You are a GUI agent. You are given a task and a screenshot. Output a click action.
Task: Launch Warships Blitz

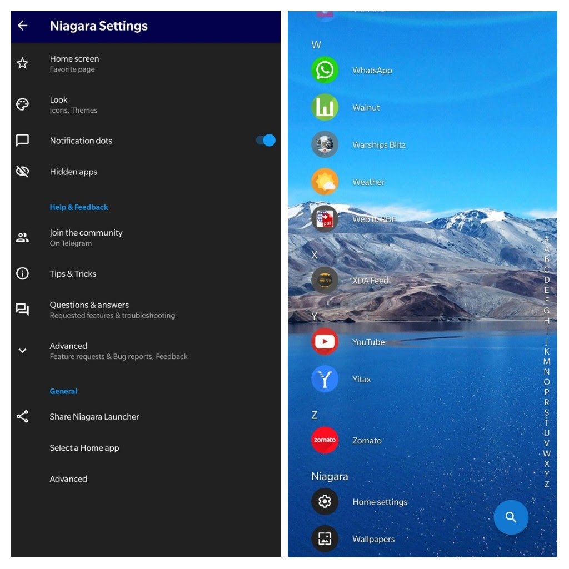[325, 144]
